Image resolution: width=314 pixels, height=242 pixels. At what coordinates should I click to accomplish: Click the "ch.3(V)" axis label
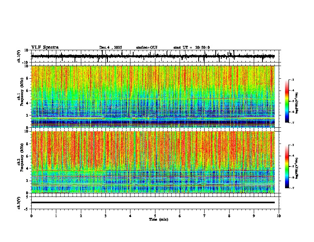pyautogui.click(x=19, y=203)
